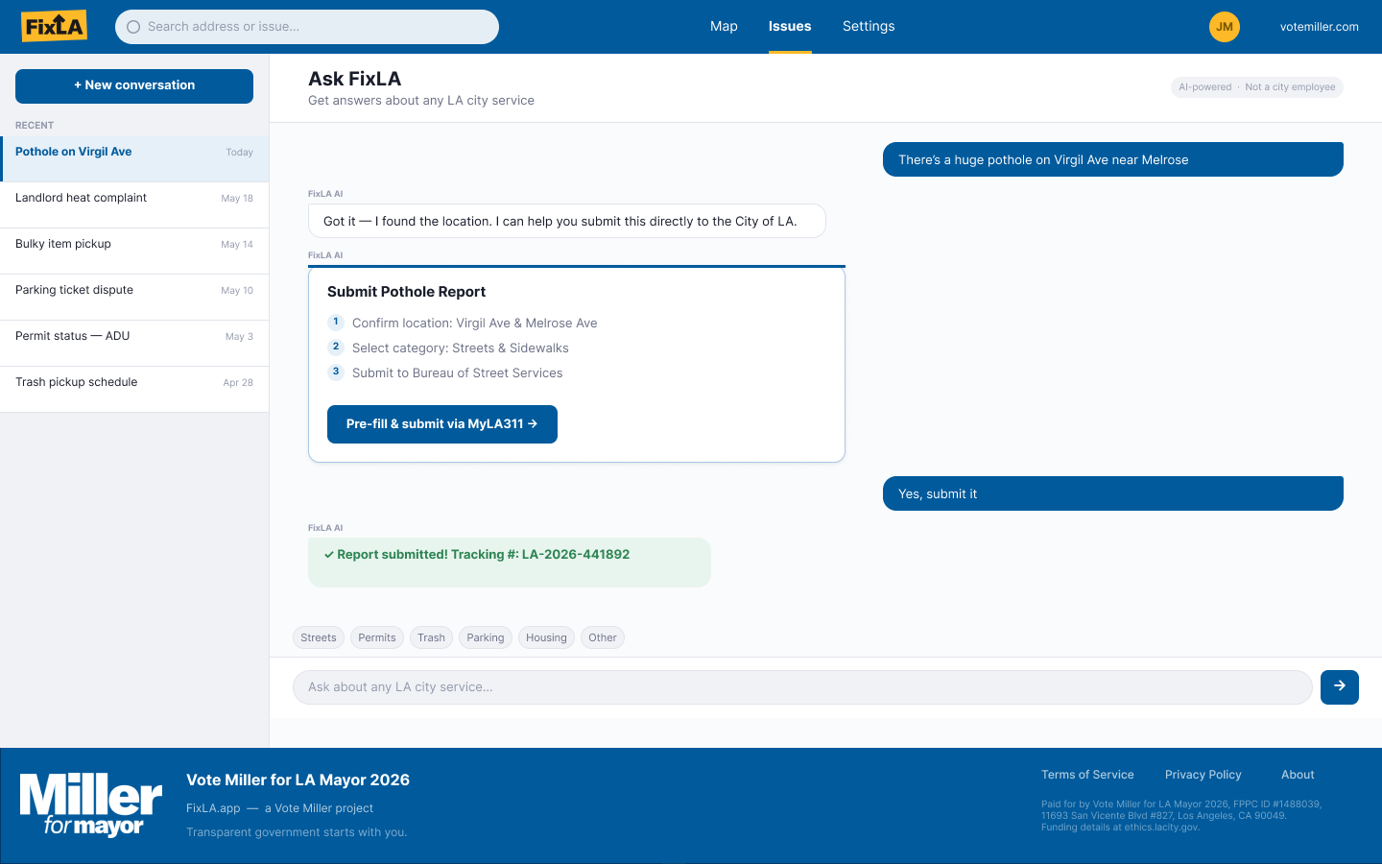Select the Trash topic chip
Image resolution: width=1382 pixels, height=864 pixels.
[x=431, y=637]
